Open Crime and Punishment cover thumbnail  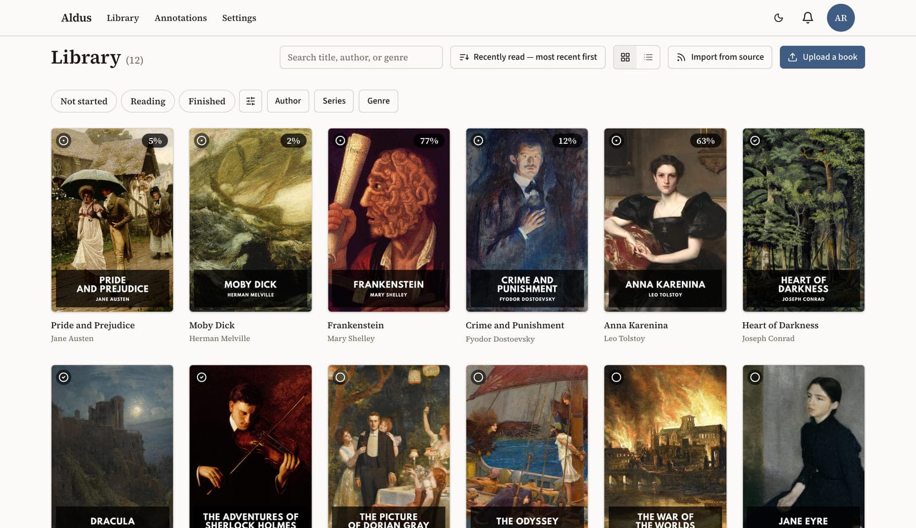(x=527, y=220)
